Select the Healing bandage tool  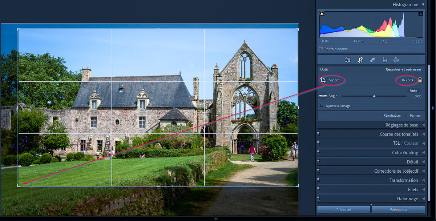372,60
